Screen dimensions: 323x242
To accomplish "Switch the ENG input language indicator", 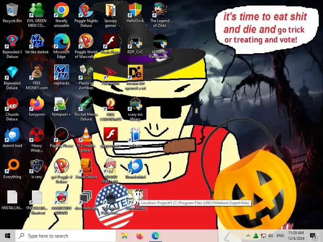I will pyautogui.click(x=280, y=236).
